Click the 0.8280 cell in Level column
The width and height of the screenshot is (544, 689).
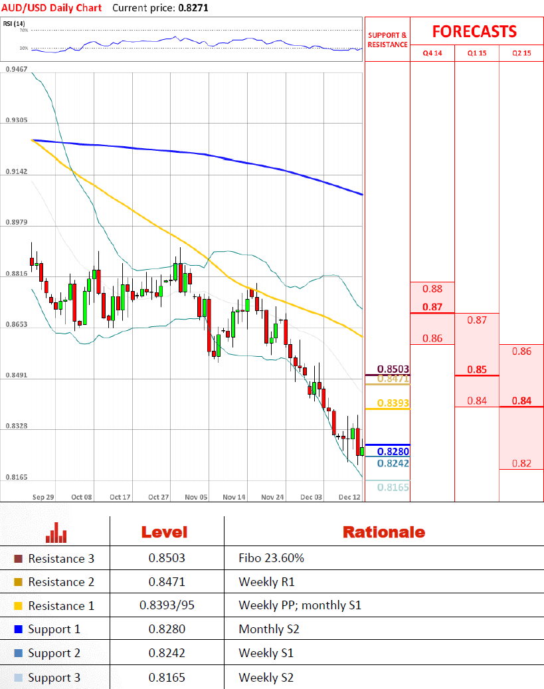pyautogui.click(x=167, y=629)
